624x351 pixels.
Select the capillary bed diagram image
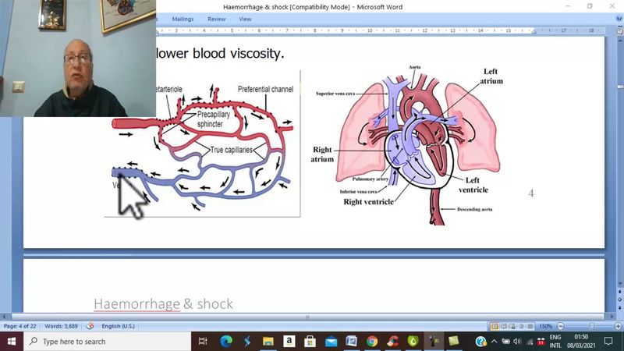pos(202,144)
